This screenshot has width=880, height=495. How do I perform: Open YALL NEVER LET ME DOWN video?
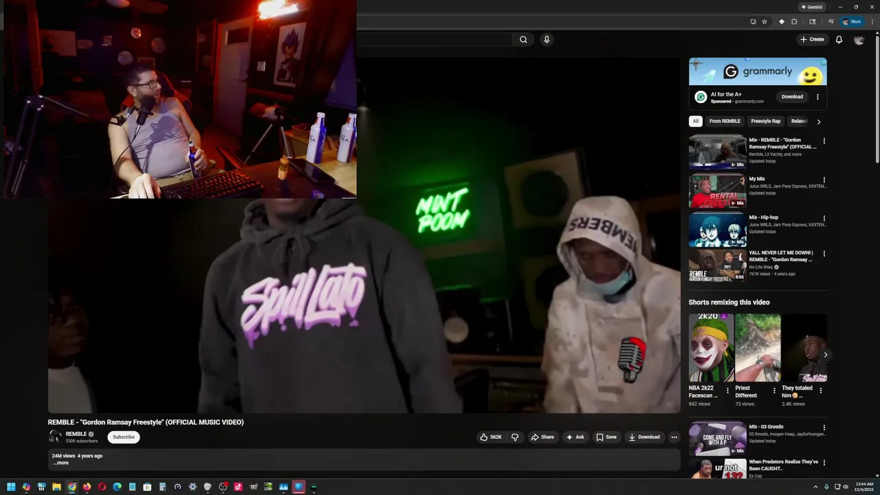pyautogui.click(x=717, y=266)
